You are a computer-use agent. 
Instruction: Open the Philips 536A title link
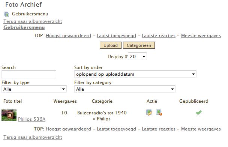click(x=32, y=119)
